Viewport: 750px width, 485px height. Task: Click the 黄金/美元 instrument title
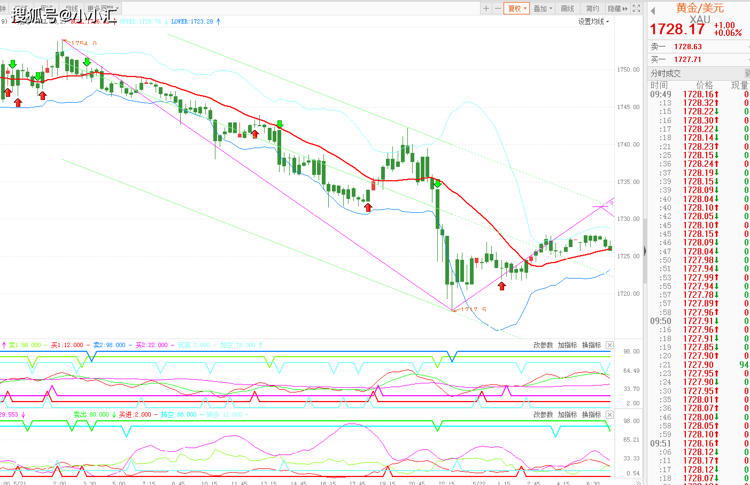(699, 8)
